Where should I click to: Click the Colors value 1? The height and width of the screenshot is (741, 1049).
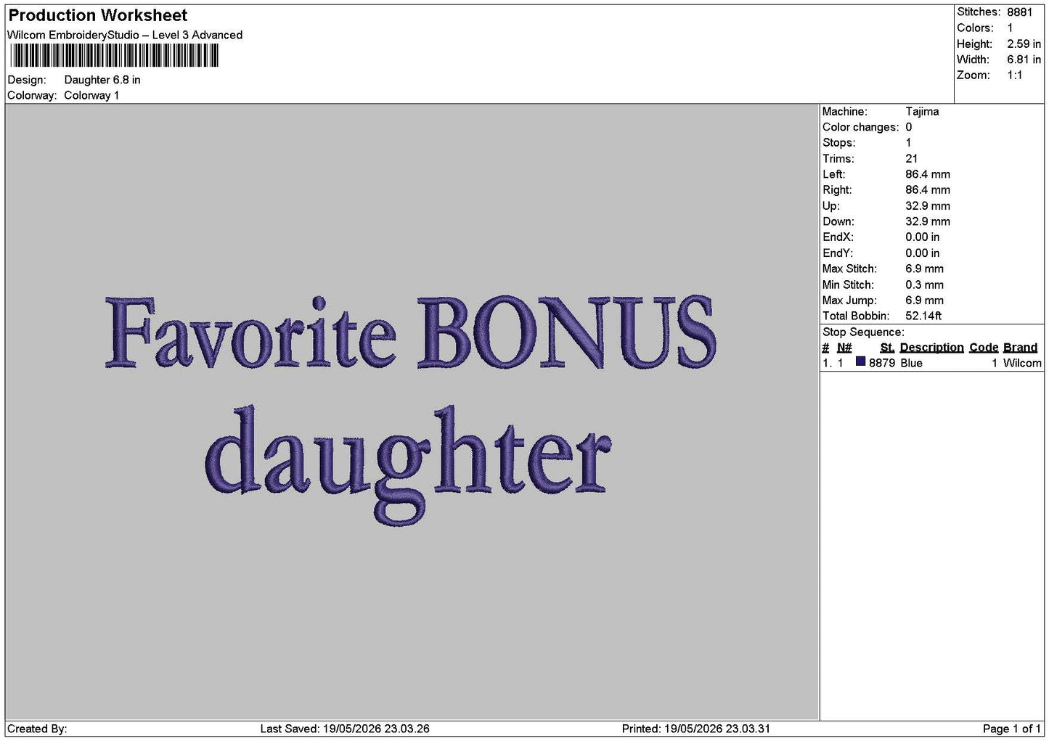pyautogui.click(x=1010, y=28)
